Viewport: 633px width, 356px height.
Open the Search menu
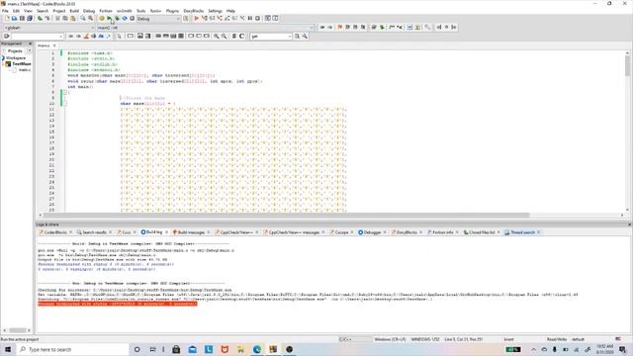click(43, 11)
